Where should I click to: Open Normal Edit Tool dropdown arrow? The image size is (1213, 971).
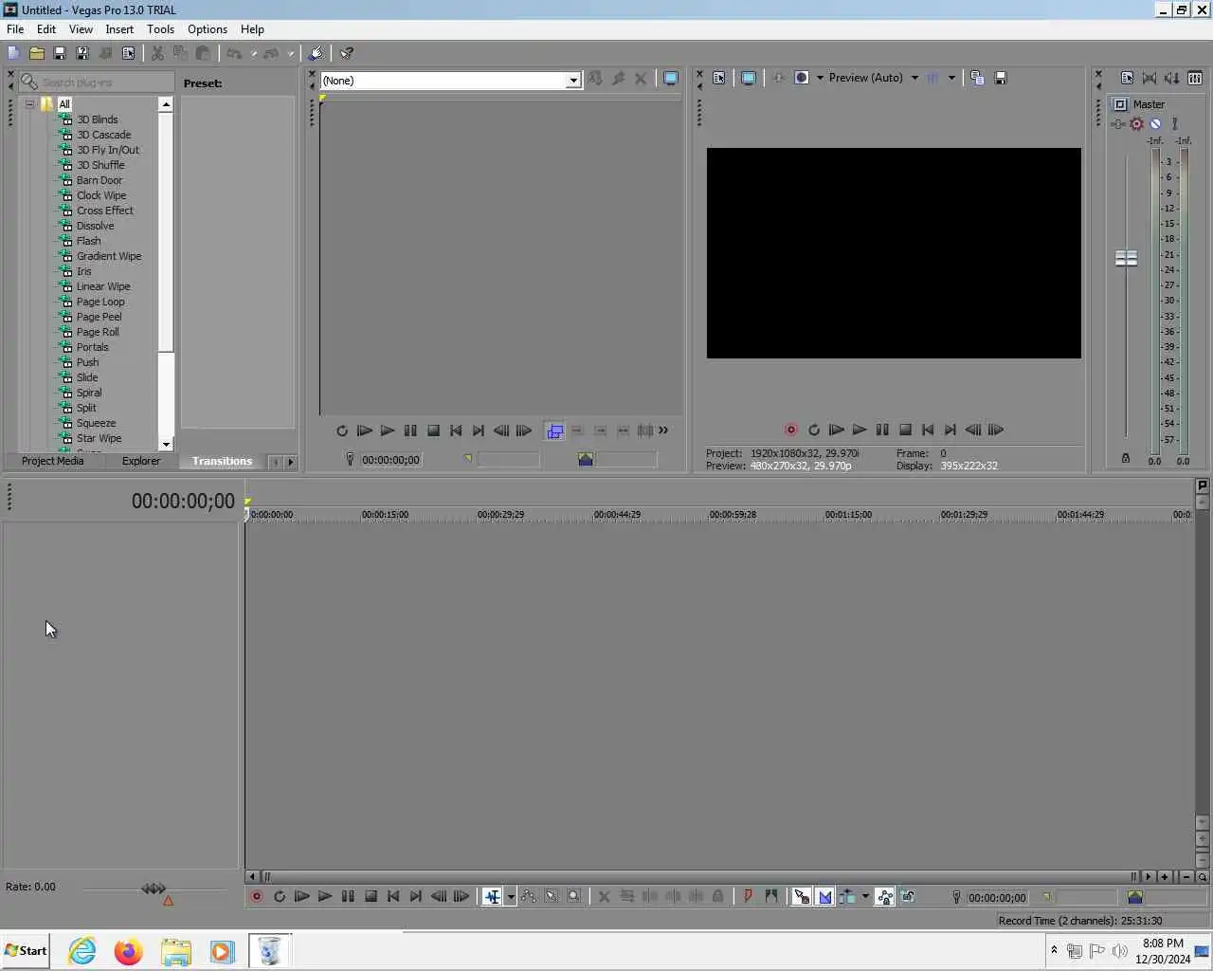click(511, 896)
